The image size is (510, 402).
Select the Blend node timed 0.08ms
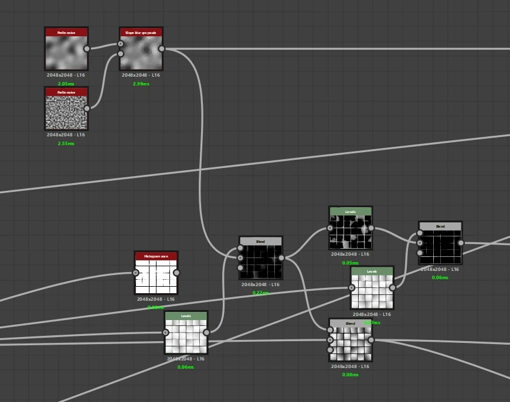point(351,340)
